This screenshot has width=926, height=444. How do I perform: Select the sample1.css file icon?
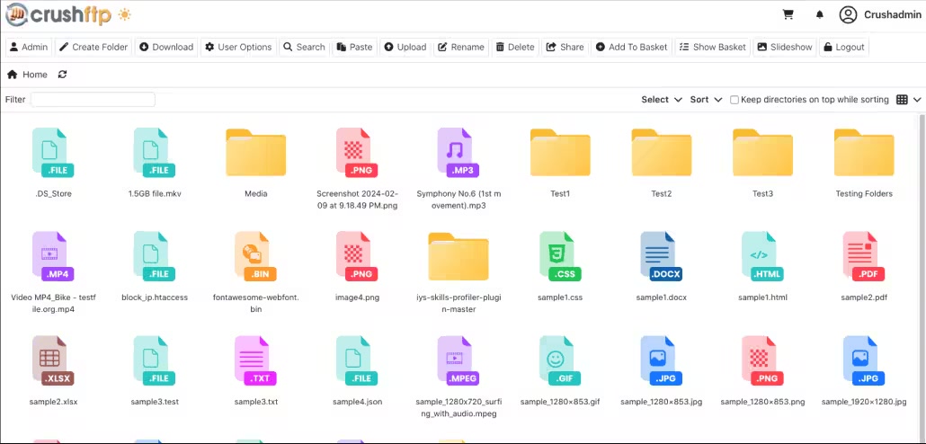pos(560,257)
